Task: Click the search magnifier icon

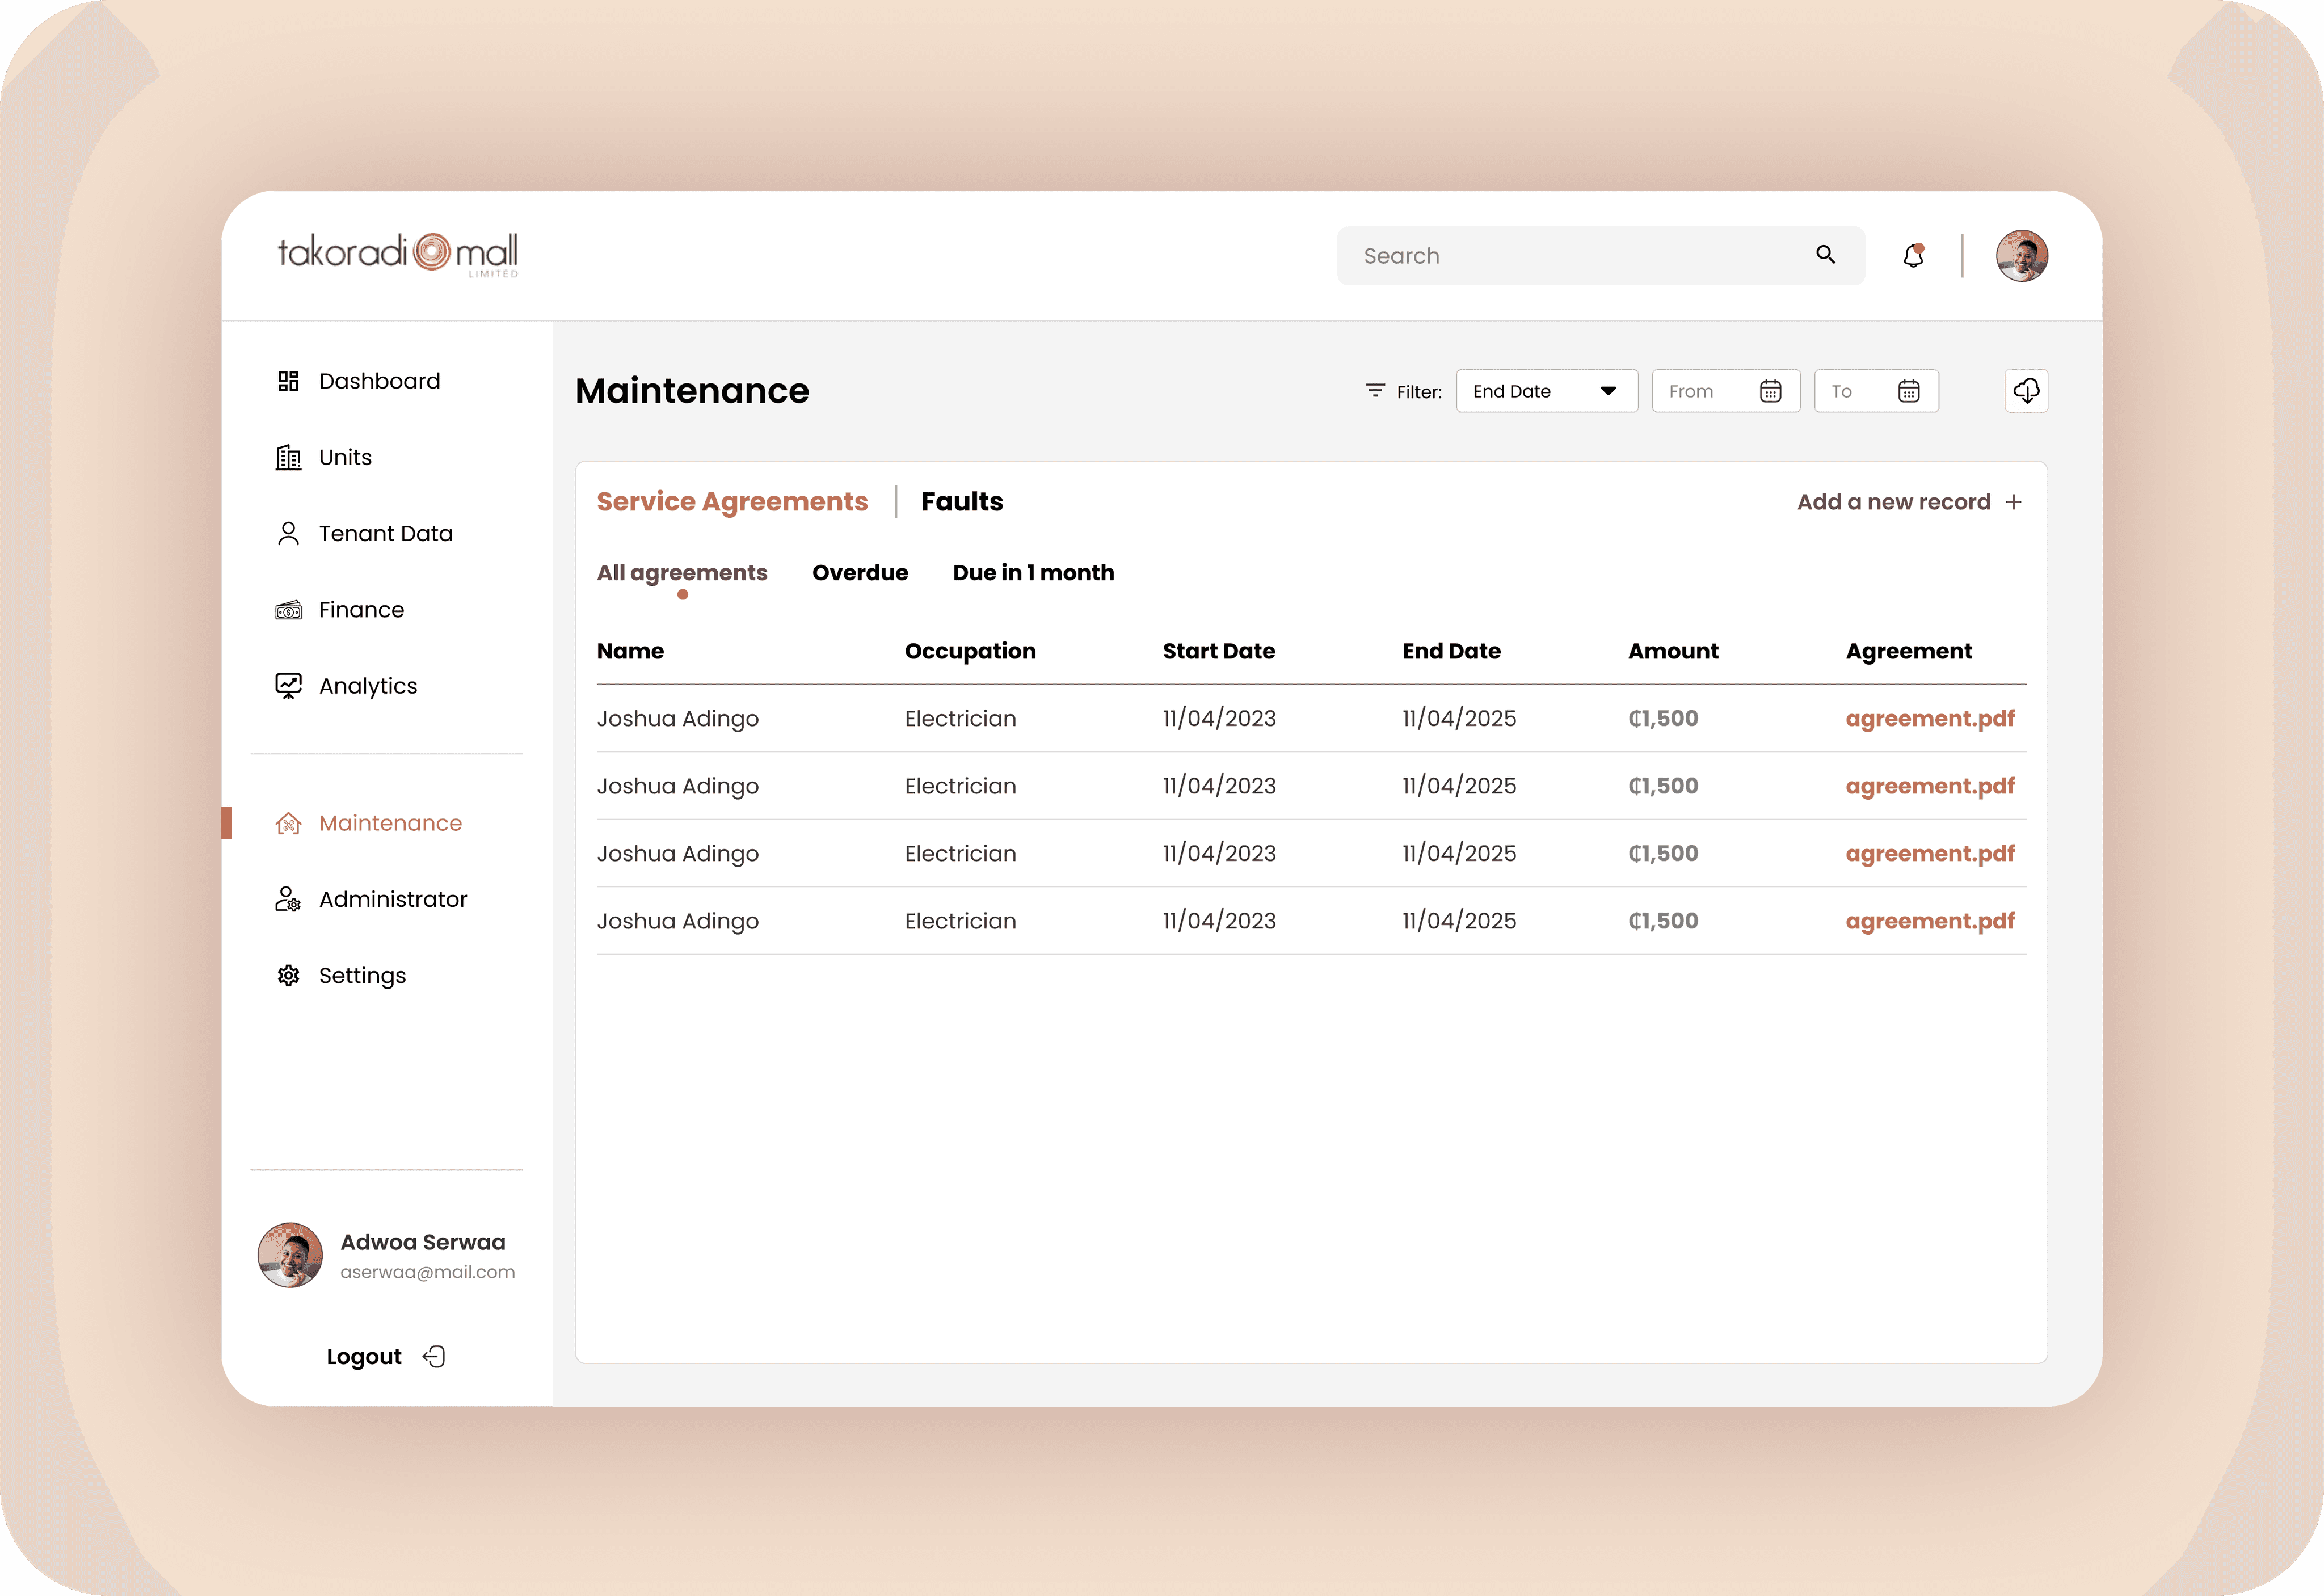Action: click(x=1826, y=255)
